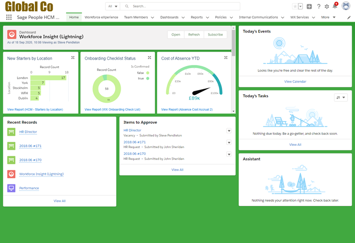
Task: Click the notifications bell icon
Action: pyautogui.click(x=335, y=7)
